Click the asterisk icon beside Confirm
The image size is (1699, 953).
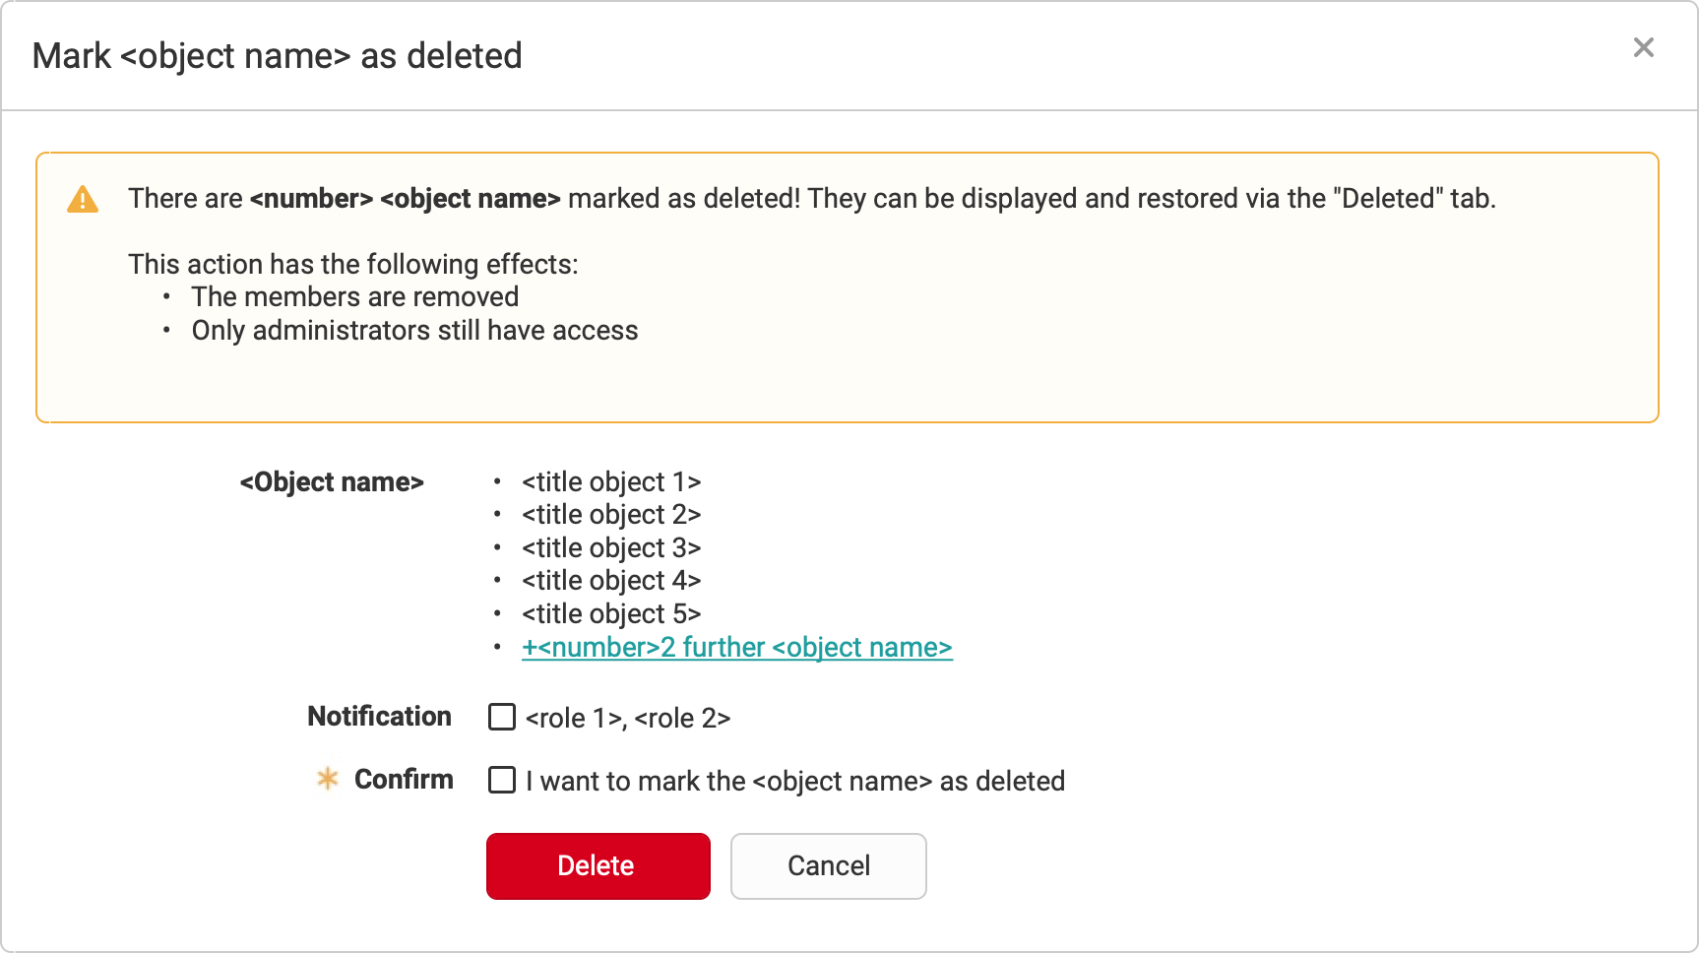point(327,779)
